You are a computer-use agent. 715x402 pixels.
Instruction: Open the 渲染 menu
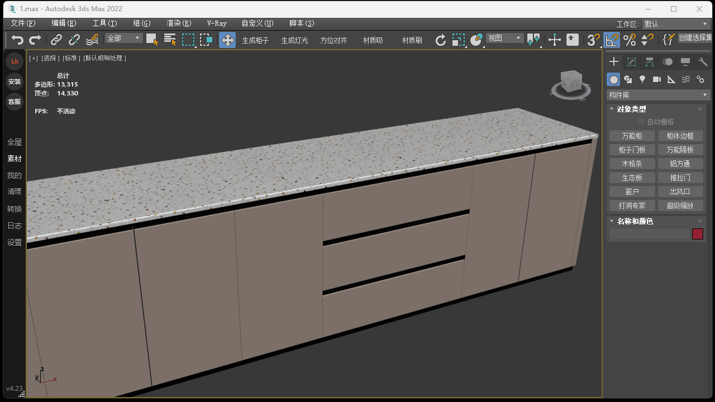pyautogui.click(x=179, y=23)
